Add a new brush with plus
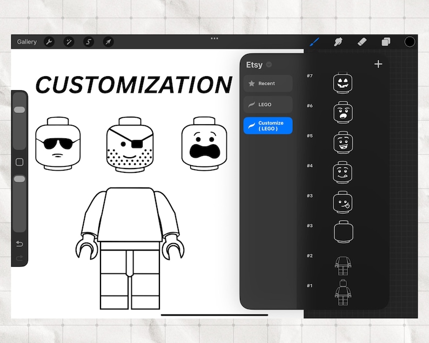The height and width of the screenshot is (343, 429). [378, 64]
